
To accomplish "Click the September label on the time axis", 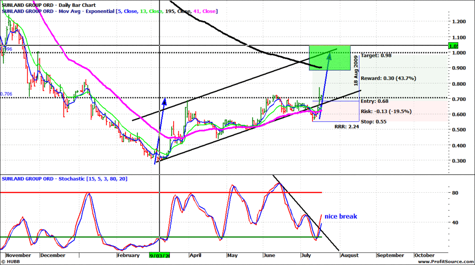I will 390,255.
